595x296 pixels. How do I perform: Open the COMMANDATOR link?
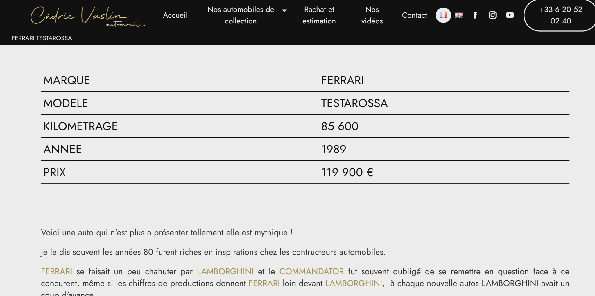(311, 271)
